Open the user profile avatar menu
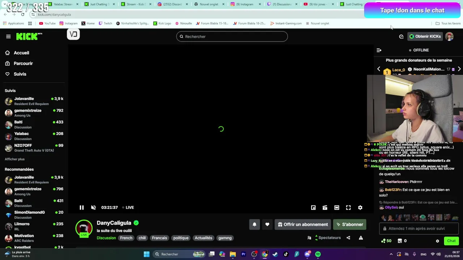 point(449,36)
